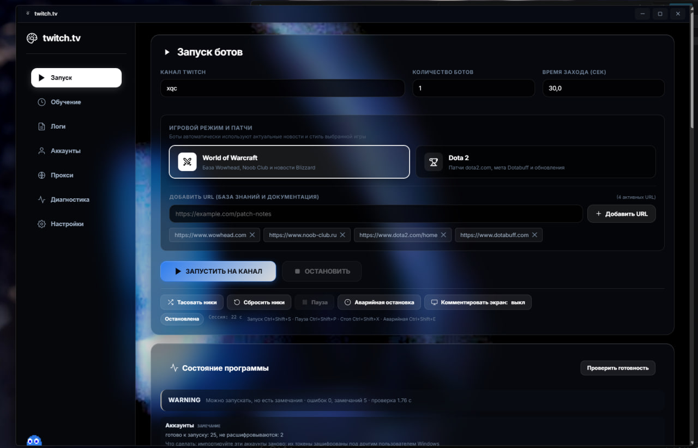Screen dimensions: 698x448
Task: Toggle Комментировать экран on or off
Action: point(478,302)
